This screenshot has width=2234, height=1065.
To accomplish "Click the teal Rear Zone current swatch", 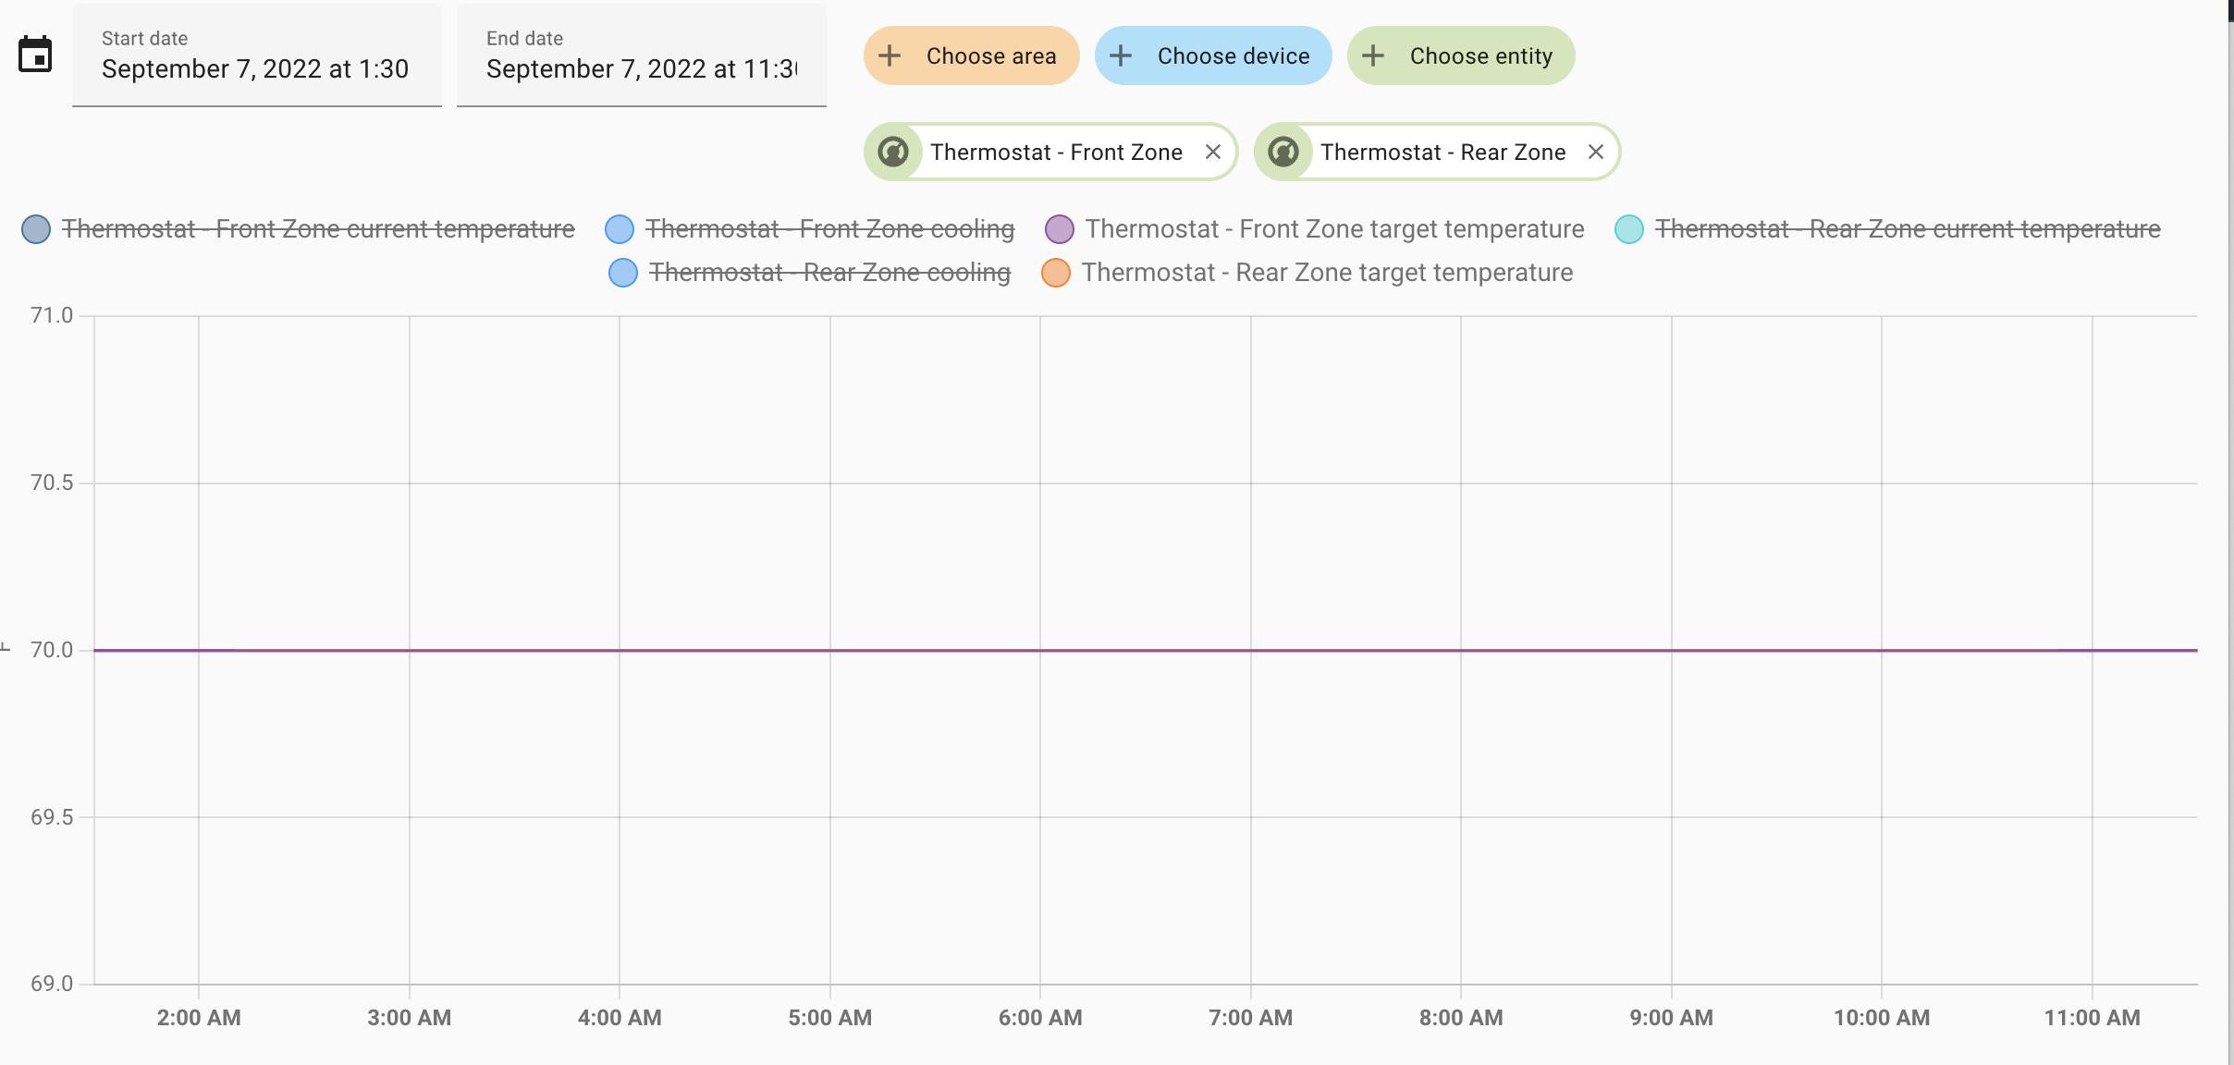I will [1628, 228].
